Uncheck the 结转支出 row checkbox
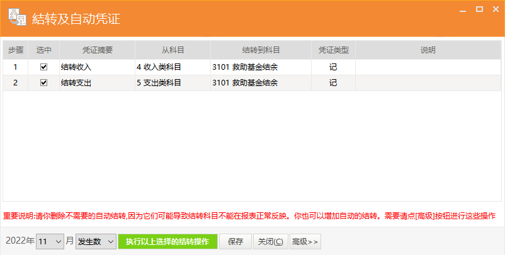The height and width of the screenshot is (255, 505). point(43,83)
